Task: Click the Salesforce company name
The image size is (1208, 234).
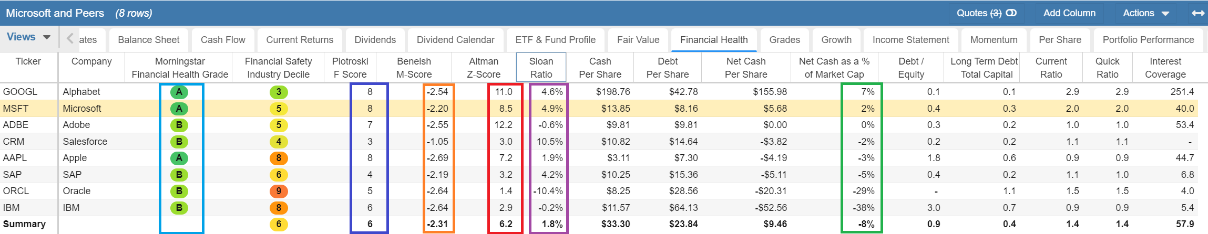Action: tap(85, 142)
